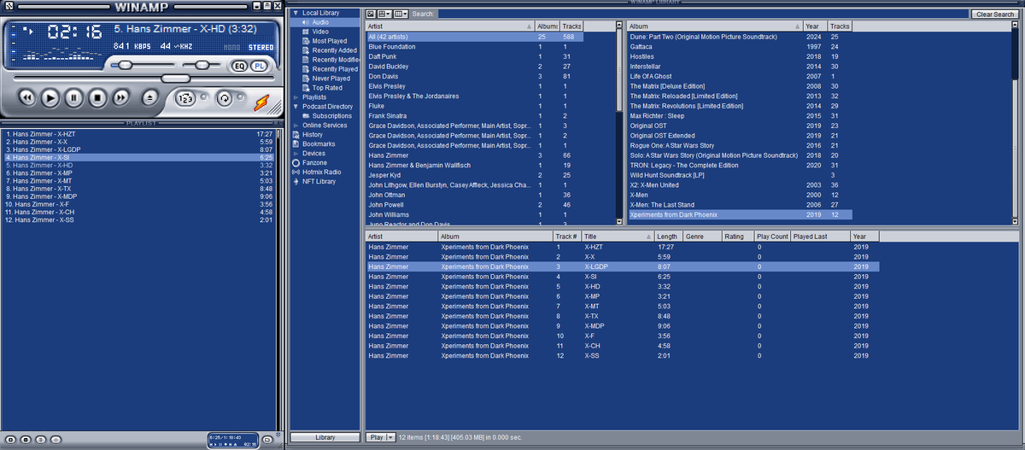Select playlist entry 1. Hans Zimmer - X-HZT
The height and width of the screenshot is (450, 1025).
click(x=138, y=134)
